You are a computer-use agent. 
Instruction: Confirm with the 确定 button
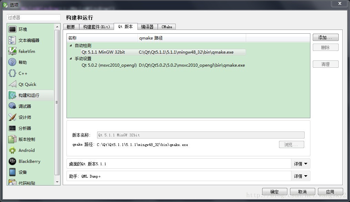[x=275, y=192]
